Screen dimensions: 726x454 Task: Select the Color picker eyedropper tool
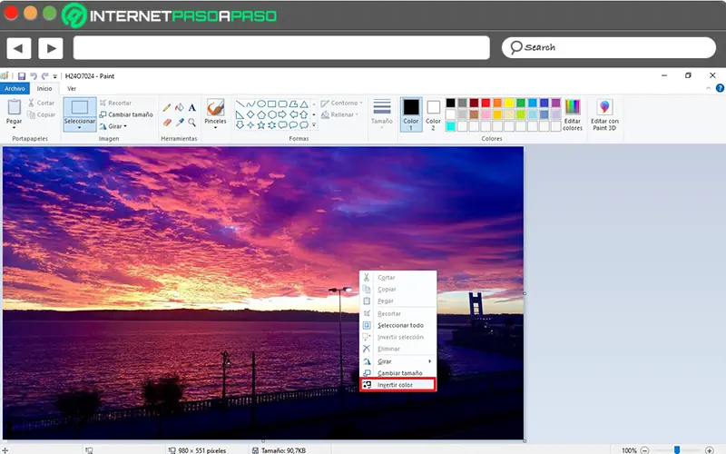point(180,123)
